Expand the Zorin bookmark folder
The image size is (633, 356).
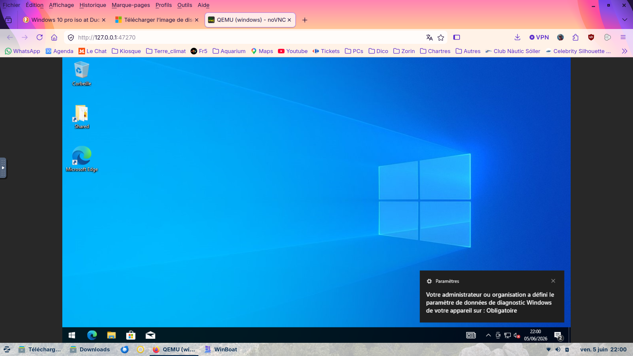click(x=404, y=51)
